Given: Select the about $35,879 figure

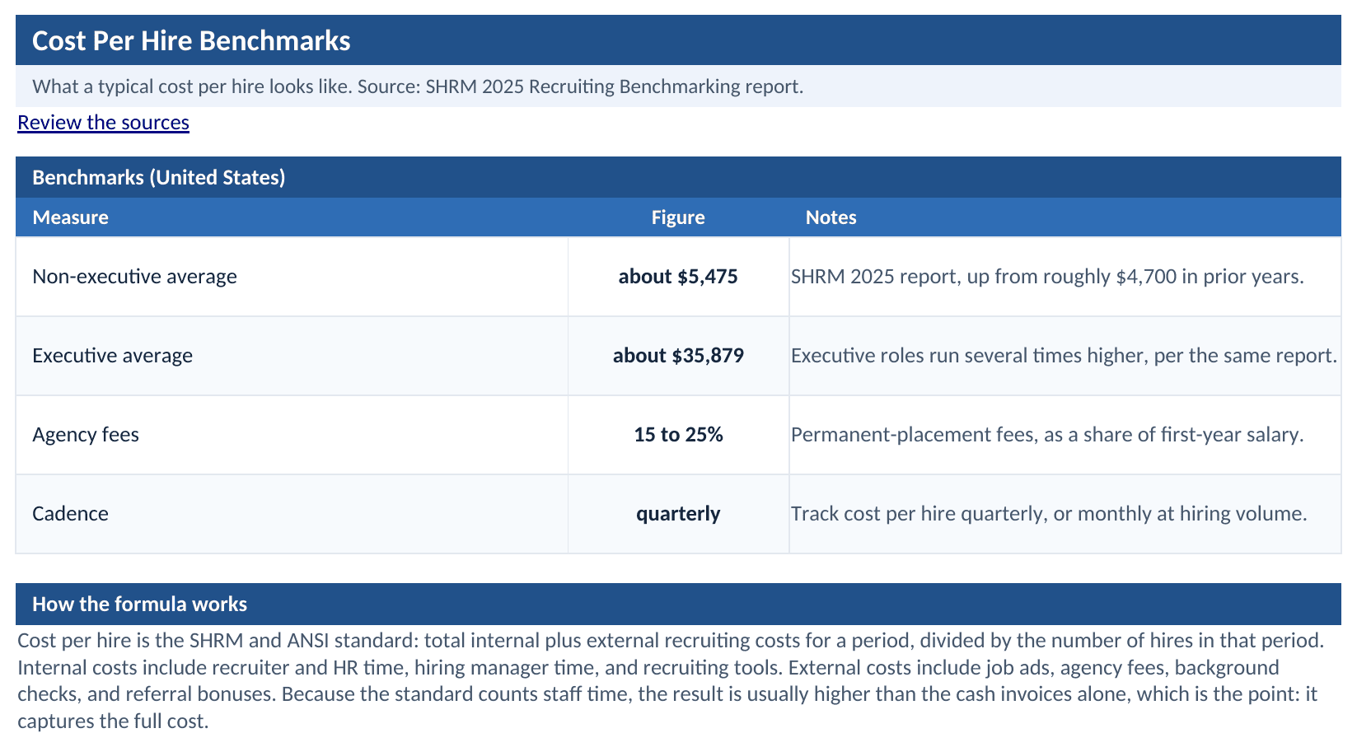Looking at the screenshot, I should pos(678,356).
